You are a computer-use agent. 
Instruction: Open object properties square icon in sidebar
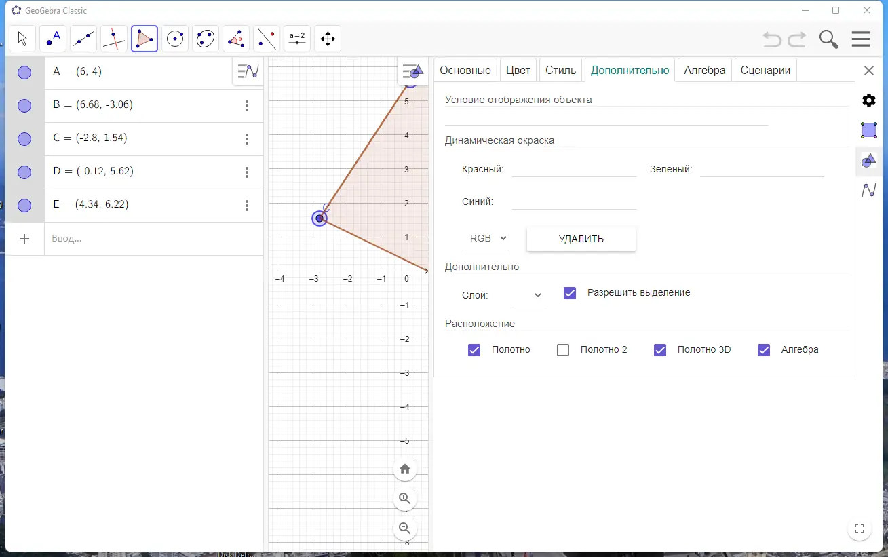869,130
